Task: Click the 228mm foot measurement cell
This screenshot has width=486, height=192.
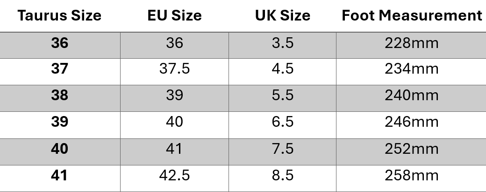Action: click(x=411, y=43)
